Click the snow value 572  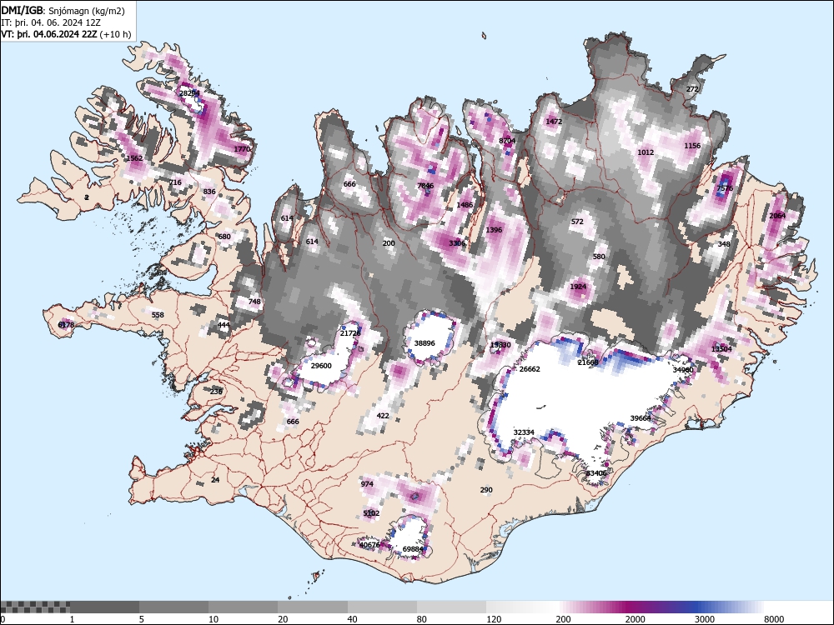(x=577, y=222)
